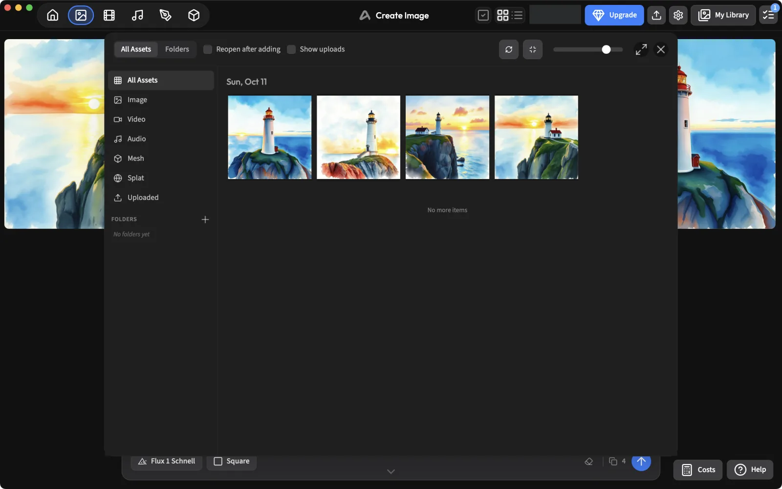The width and height of the screenshot is (782, 489).
Task: Open the Costs button
Action: point(698,470)
